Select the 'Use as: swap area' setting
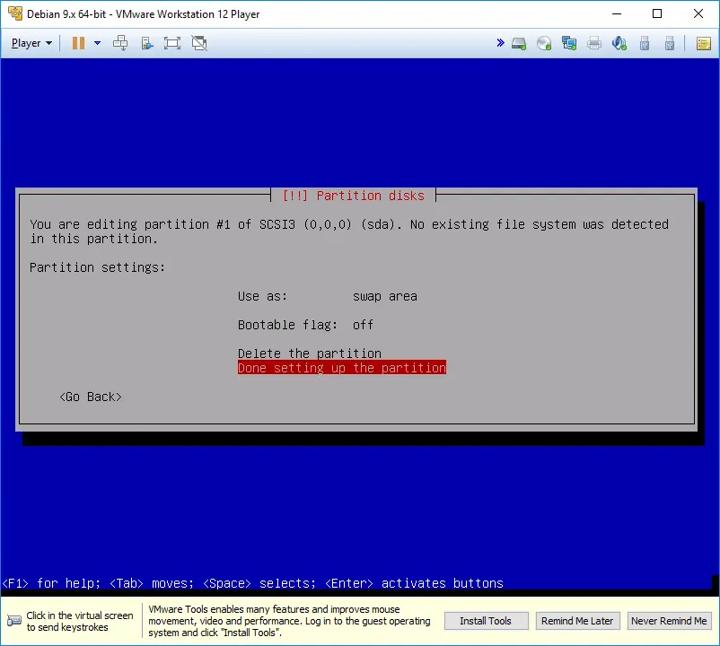The image size is (720, 646). (327, 296)
